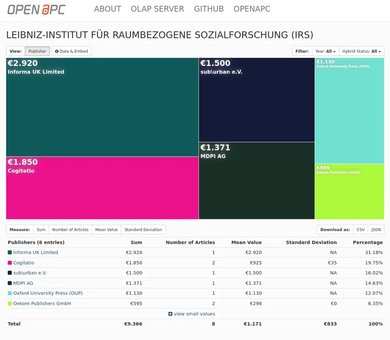The image size is (390, 340).
Task: Click the Number of Articles column header
Action: (x=190, y=243)
